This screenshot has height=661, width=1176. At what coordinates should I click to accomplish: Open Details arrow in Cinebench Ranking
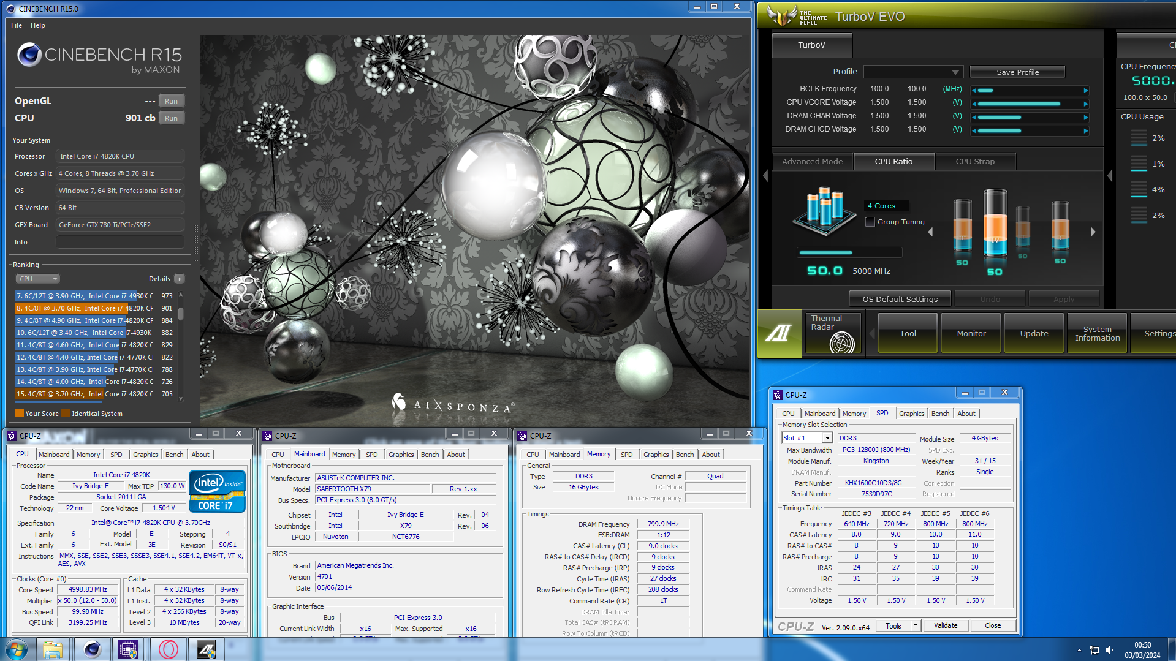pyautogui.click(x=180, y=279)
